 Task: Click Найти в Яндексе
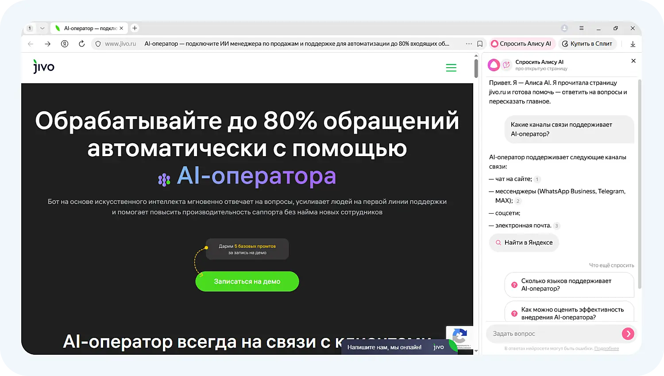tap(524, 242)
